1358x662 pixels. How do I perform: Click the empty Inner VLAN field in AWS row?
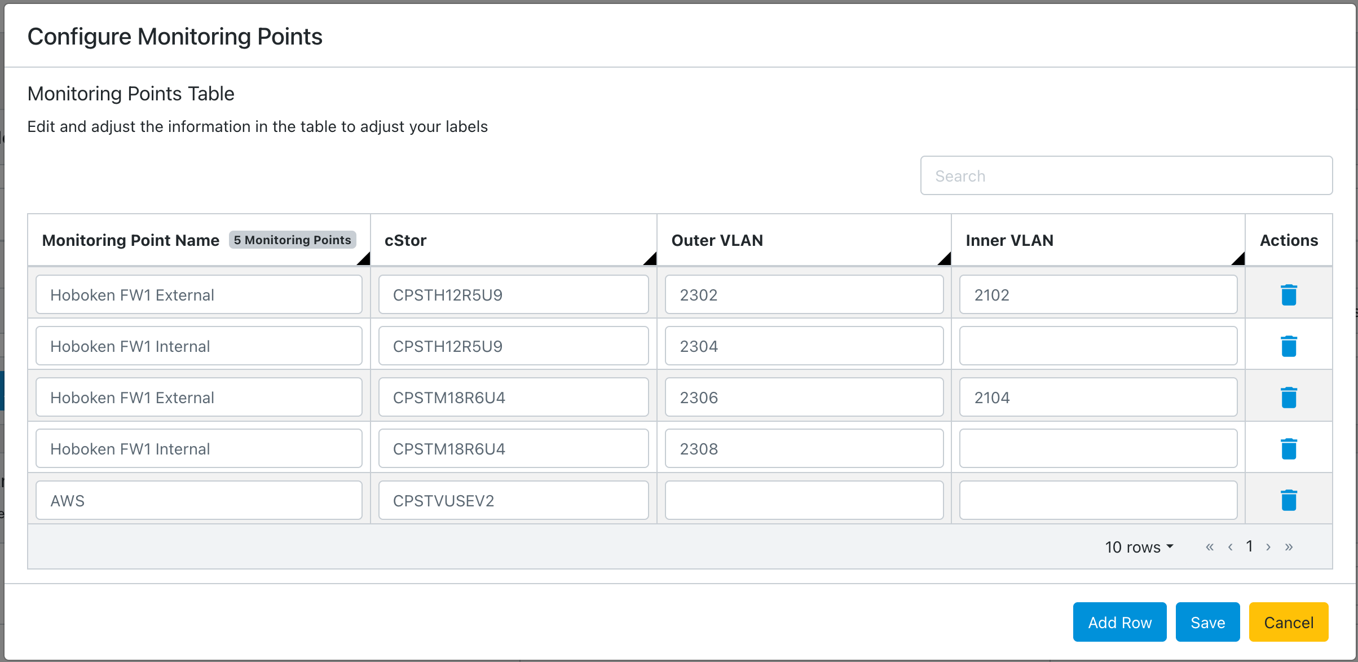point(1098,500)
